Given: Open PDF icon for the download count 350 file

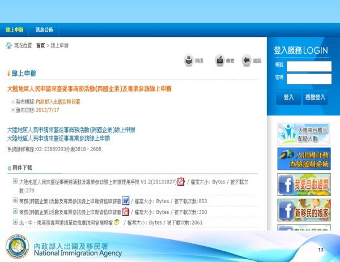Looking at the screenshot, I should (x=125, y=212).
